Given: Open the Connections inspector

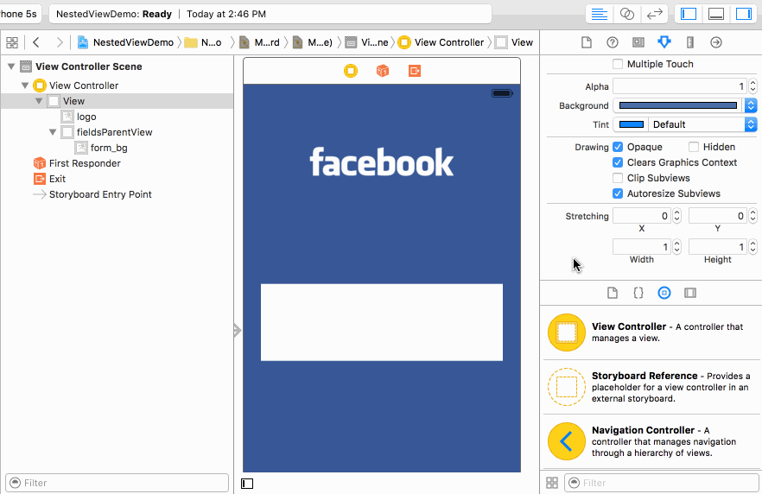Looking at the screenshot, I should point(716,42).
